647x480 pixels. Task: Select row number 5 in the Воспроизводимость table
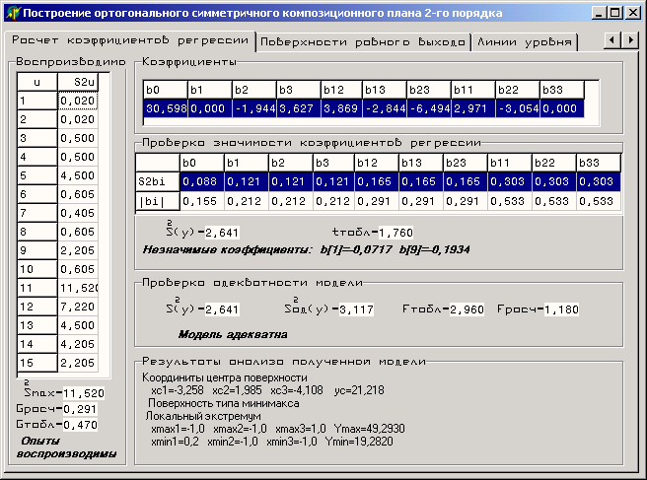pyautogui.click(x=36, y=175)
